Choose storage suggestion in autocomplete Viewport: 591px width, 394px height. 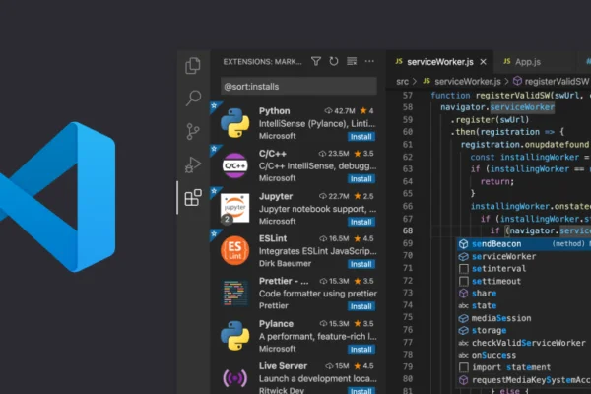524,330
